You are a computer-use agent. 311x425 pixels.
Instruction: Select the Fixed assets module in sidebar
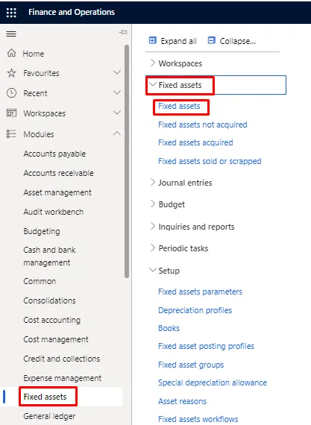click(x=45, y=397)
